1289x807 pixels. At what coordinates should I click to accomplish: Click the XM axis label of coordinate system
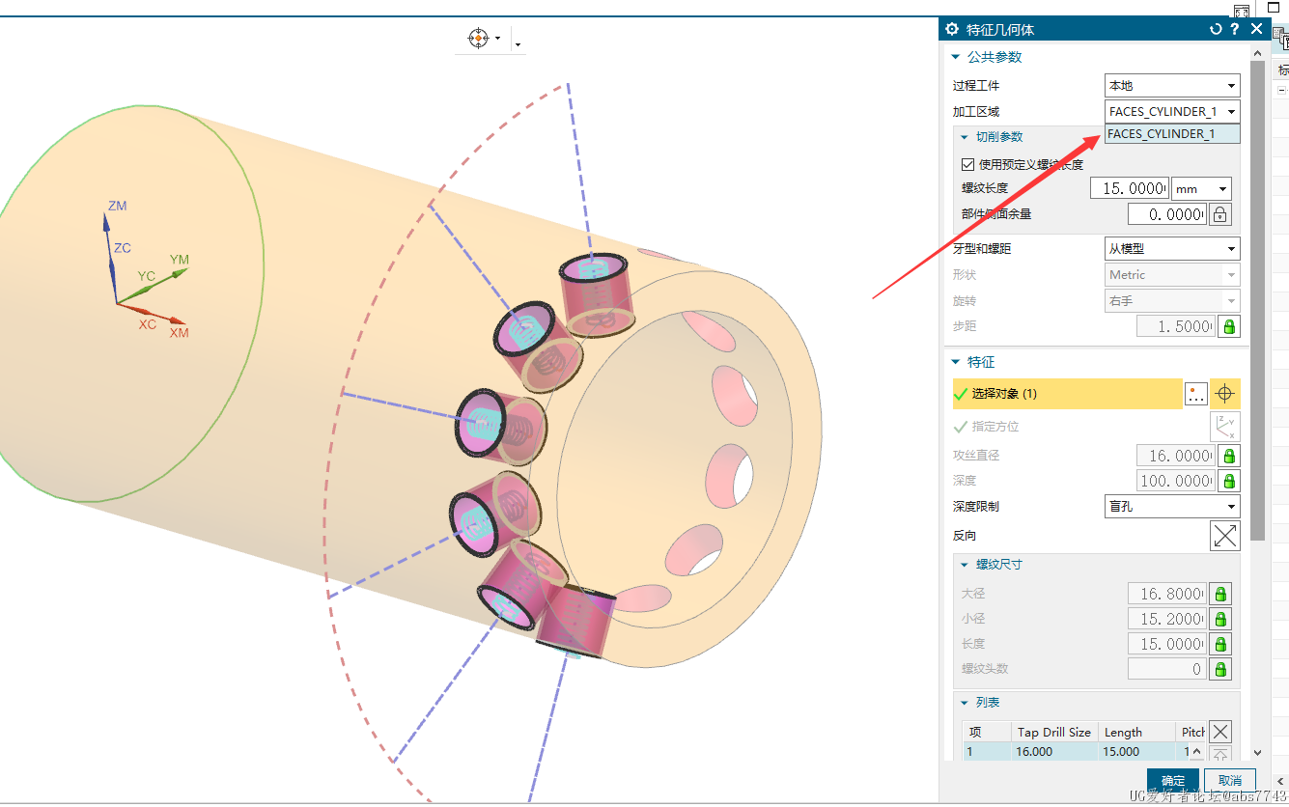coord(180,333)
